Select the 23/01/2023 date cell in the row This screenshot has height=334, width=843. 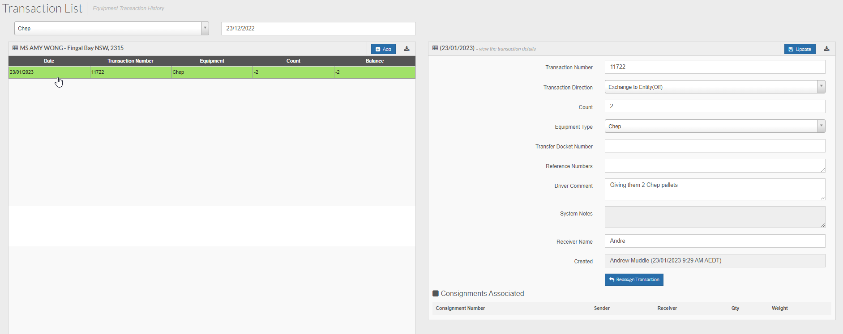(x=49, y=72)
